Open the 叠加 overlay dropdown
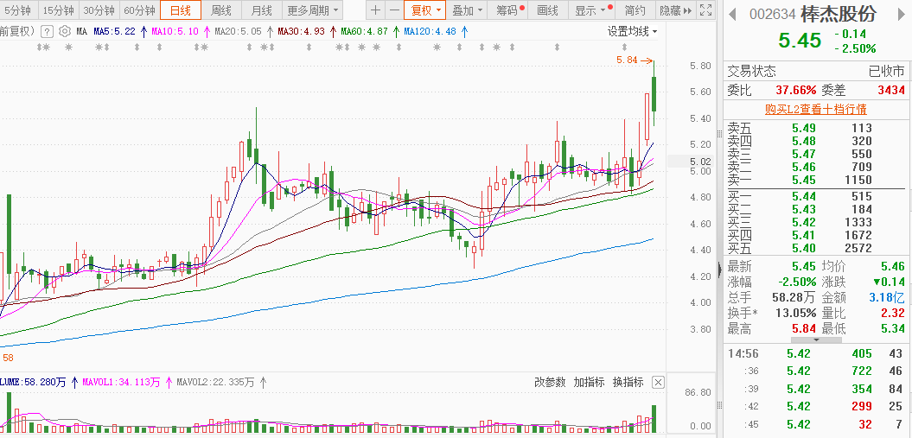Viewport: 912px width, 438px height. 467,10
